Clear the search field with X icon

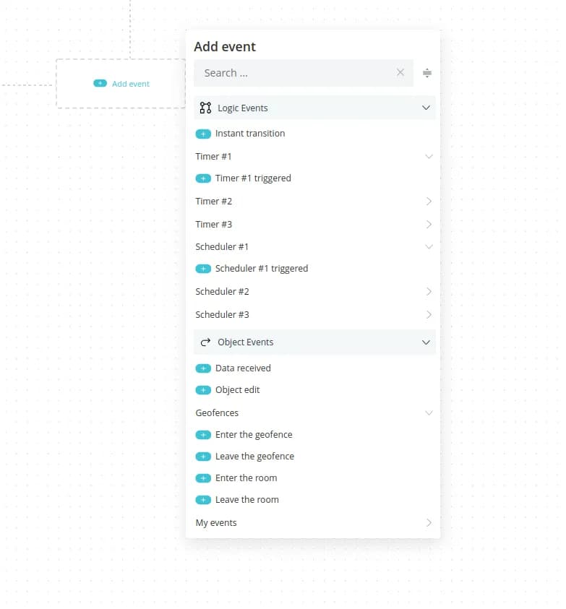(400, 73)
